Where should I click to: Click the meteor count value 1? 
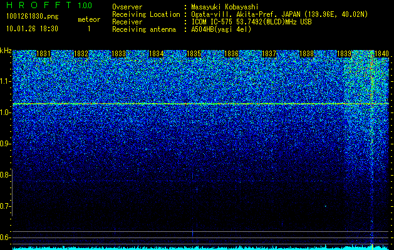pyautogui.click(x=89, y=29)
